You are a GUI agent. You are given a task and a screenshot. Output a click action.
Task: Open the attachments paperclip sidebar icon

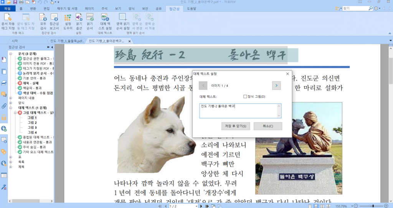click(x=4, y=106)
